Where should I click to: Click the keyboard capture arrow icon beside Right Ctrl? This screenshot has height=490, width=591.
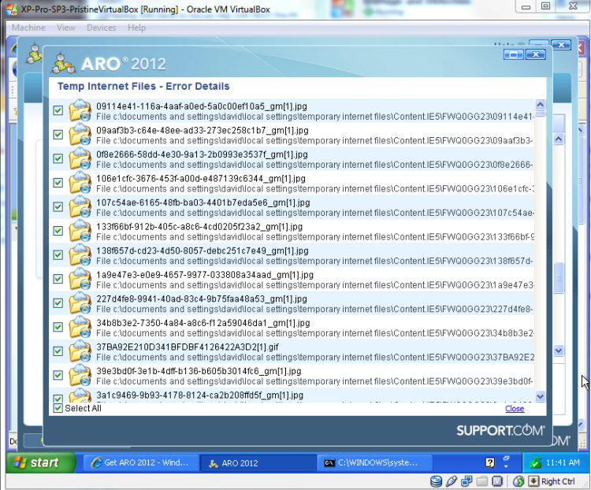tap(533, 481)
